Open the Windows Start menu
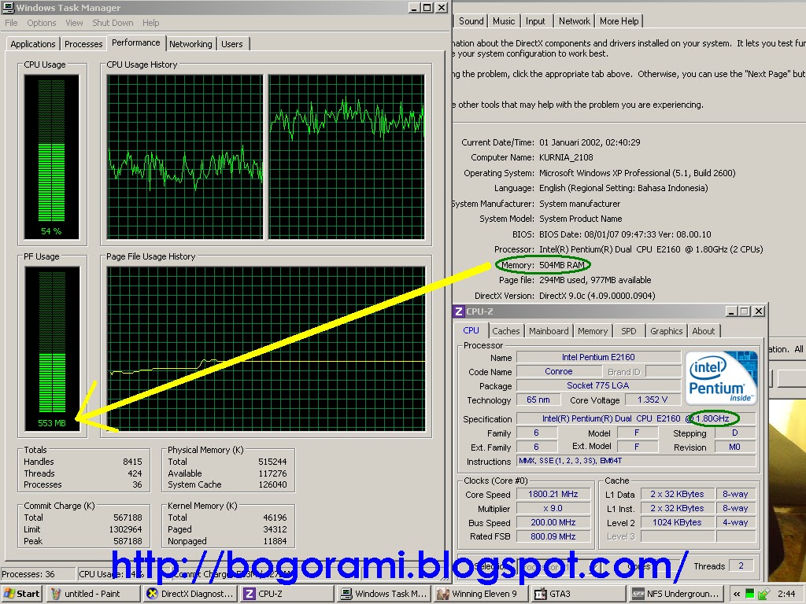 21,594
